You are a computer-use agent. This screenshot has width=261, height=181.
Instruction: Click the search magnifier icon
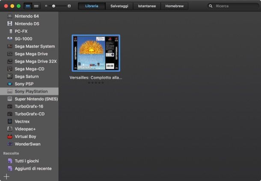click(211, 6)
